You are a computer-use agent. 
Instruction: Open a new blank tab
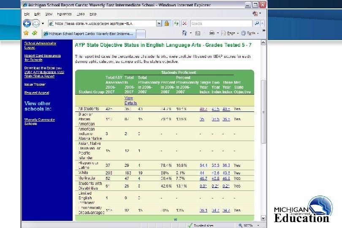coord(141,34)
